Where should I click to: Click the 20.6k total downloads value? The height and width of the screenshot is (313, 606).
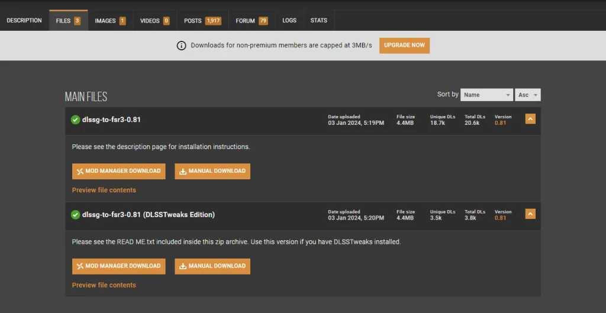tap(472, 123)
